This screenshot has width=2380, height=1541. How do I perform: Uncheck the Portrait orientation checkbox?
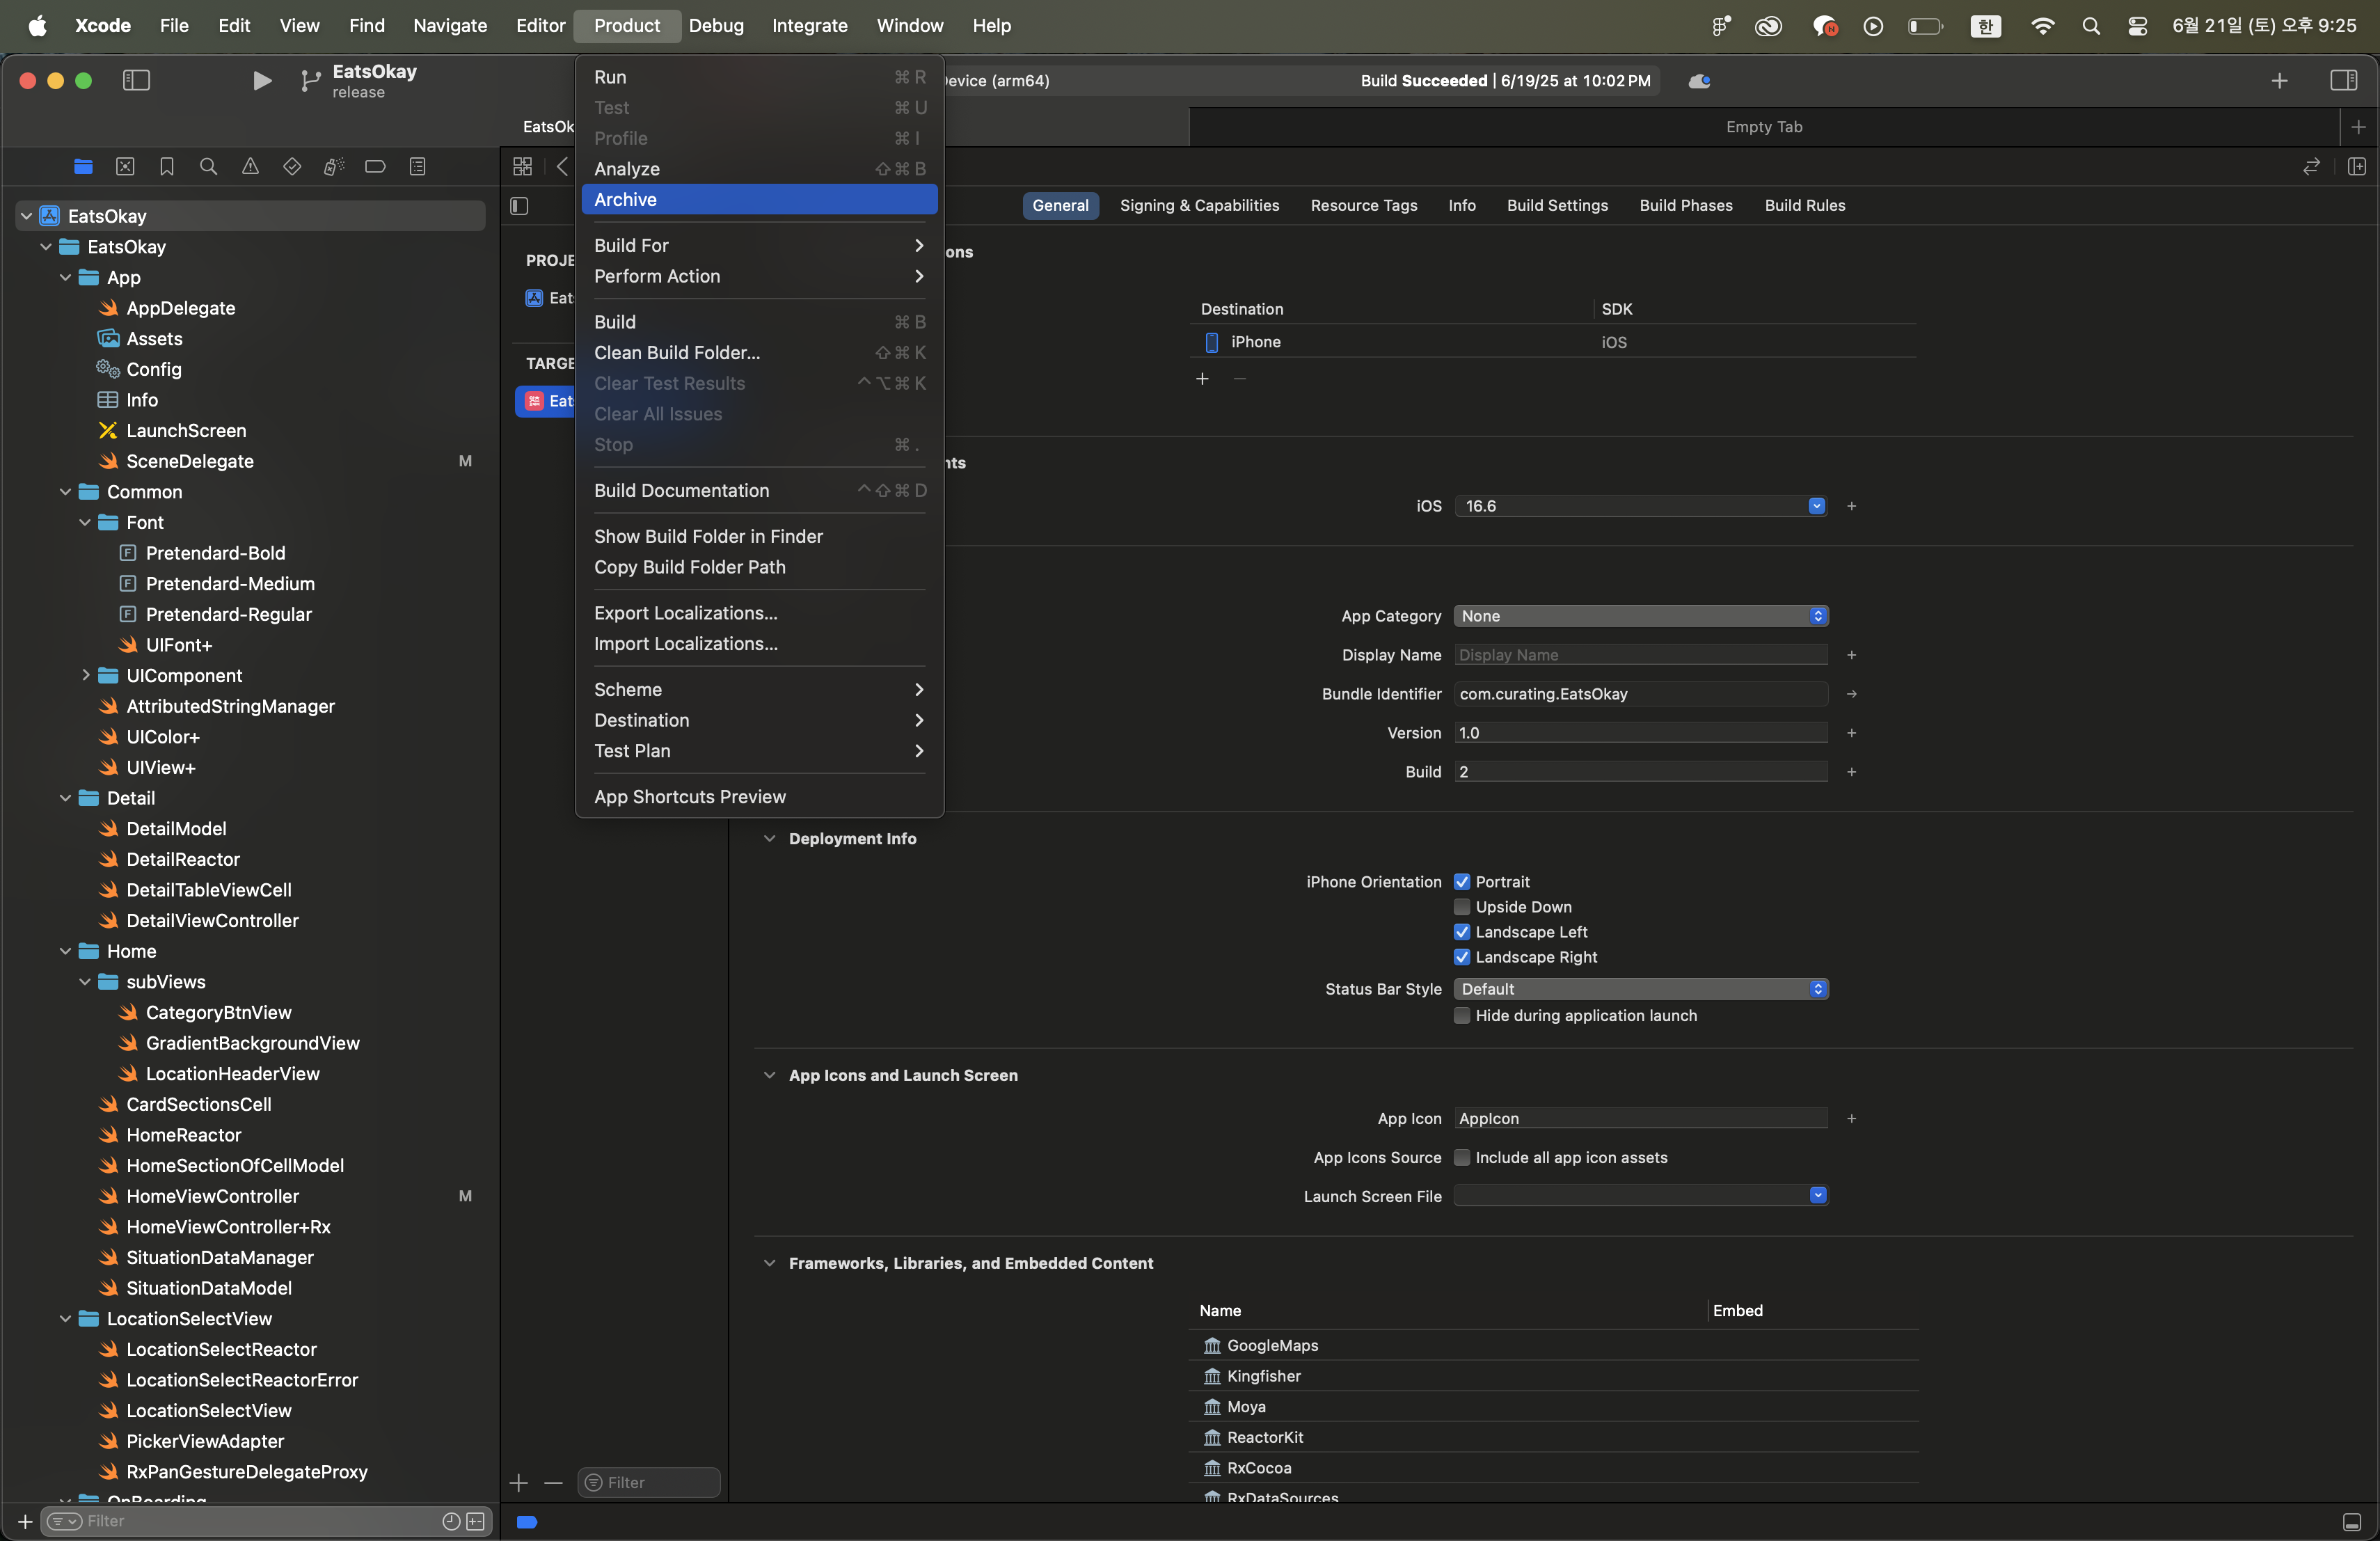[1461, 881]
